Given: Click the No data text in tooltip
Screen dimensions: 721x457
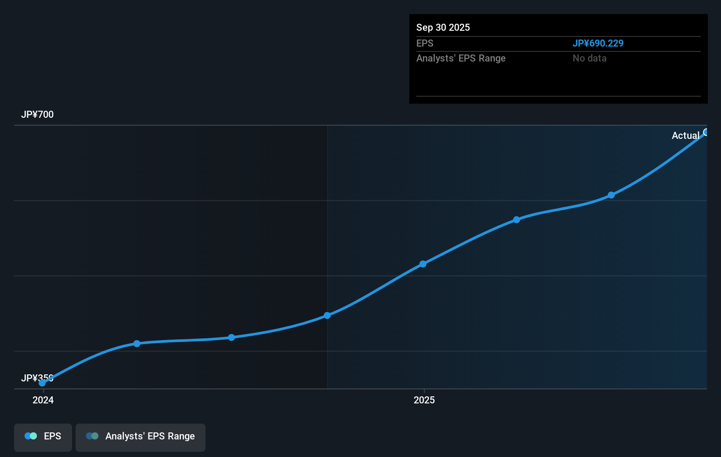Looking at the screenshot, I should coord(589,58).
